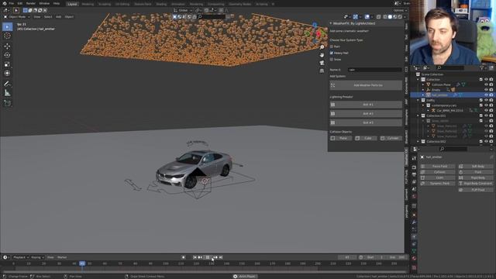Open the Window menu
Screen dimensions: 496x279
(44, 3)
